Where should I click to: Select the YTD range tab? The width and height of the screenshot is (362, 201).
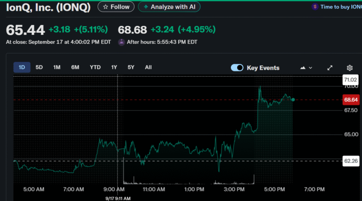[95, 67]
